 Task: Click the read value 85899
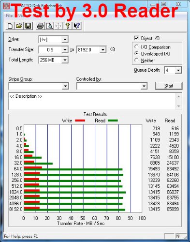pyautogui.click(x=173, y=209)
